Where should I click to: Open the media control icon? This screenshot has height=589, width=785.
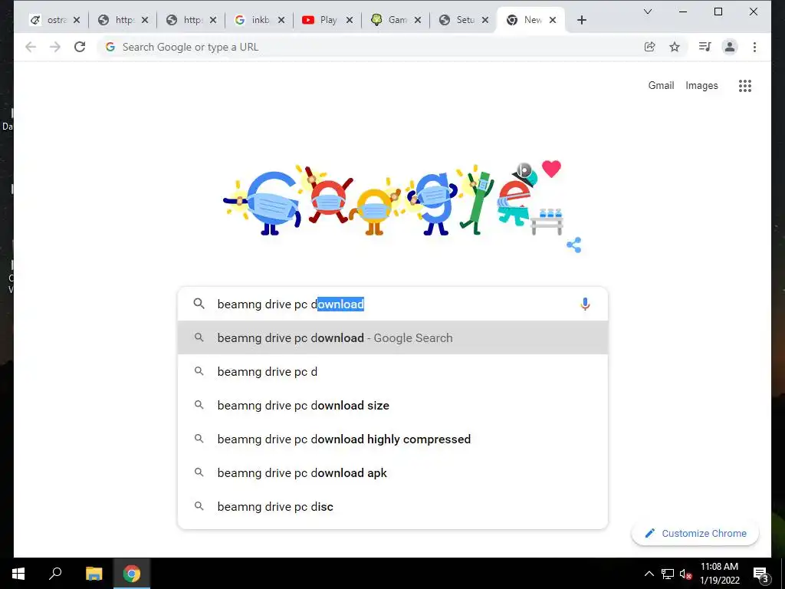coord(705,47)
